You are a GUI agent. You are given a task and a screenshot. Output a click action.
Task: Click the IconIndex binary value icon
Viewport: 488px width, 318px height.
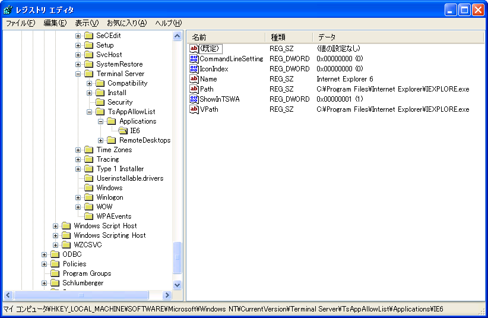194,69
